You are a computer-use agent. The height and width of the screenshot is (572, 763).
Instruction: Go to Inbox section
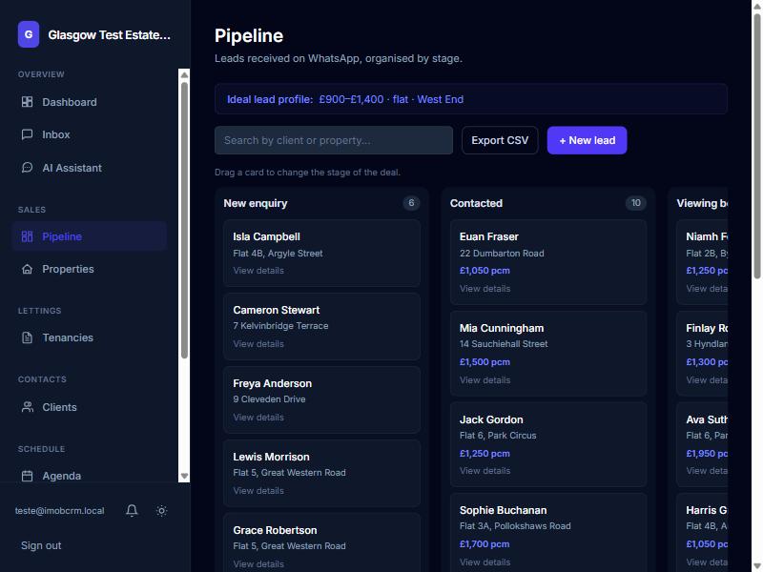[90, 134]
